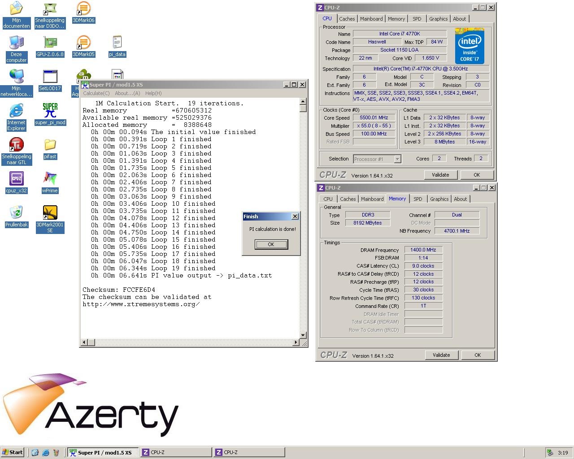
Task: Select the cpuz_x32 desktop icon
Action: coord(16,182)
